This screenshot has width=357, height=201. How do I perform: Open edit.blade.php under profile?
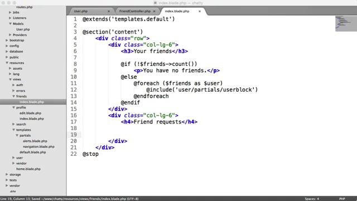pyautogui.click(x=30, y=113)
